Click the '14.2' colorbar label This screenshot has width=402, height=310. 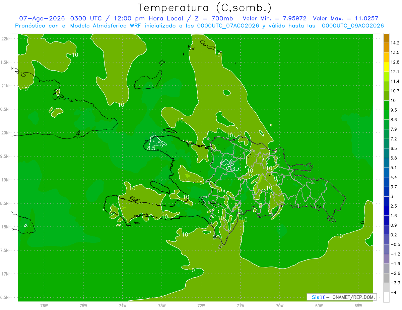[395, 43]
